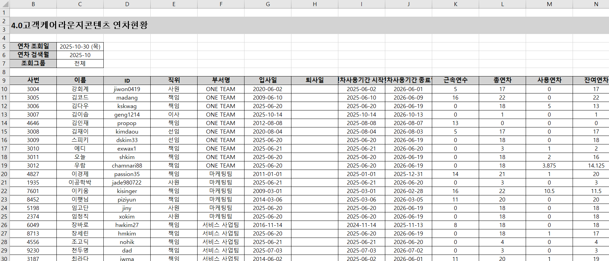Select the row 9 header
Screen dimensions: 609x261
click(4, 81)
